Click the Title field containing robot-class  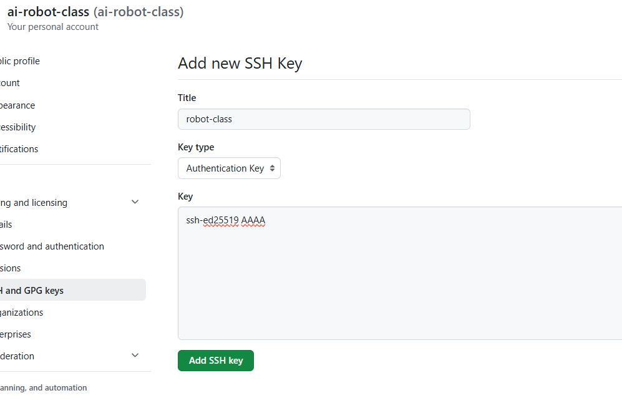tap(323, 119)
